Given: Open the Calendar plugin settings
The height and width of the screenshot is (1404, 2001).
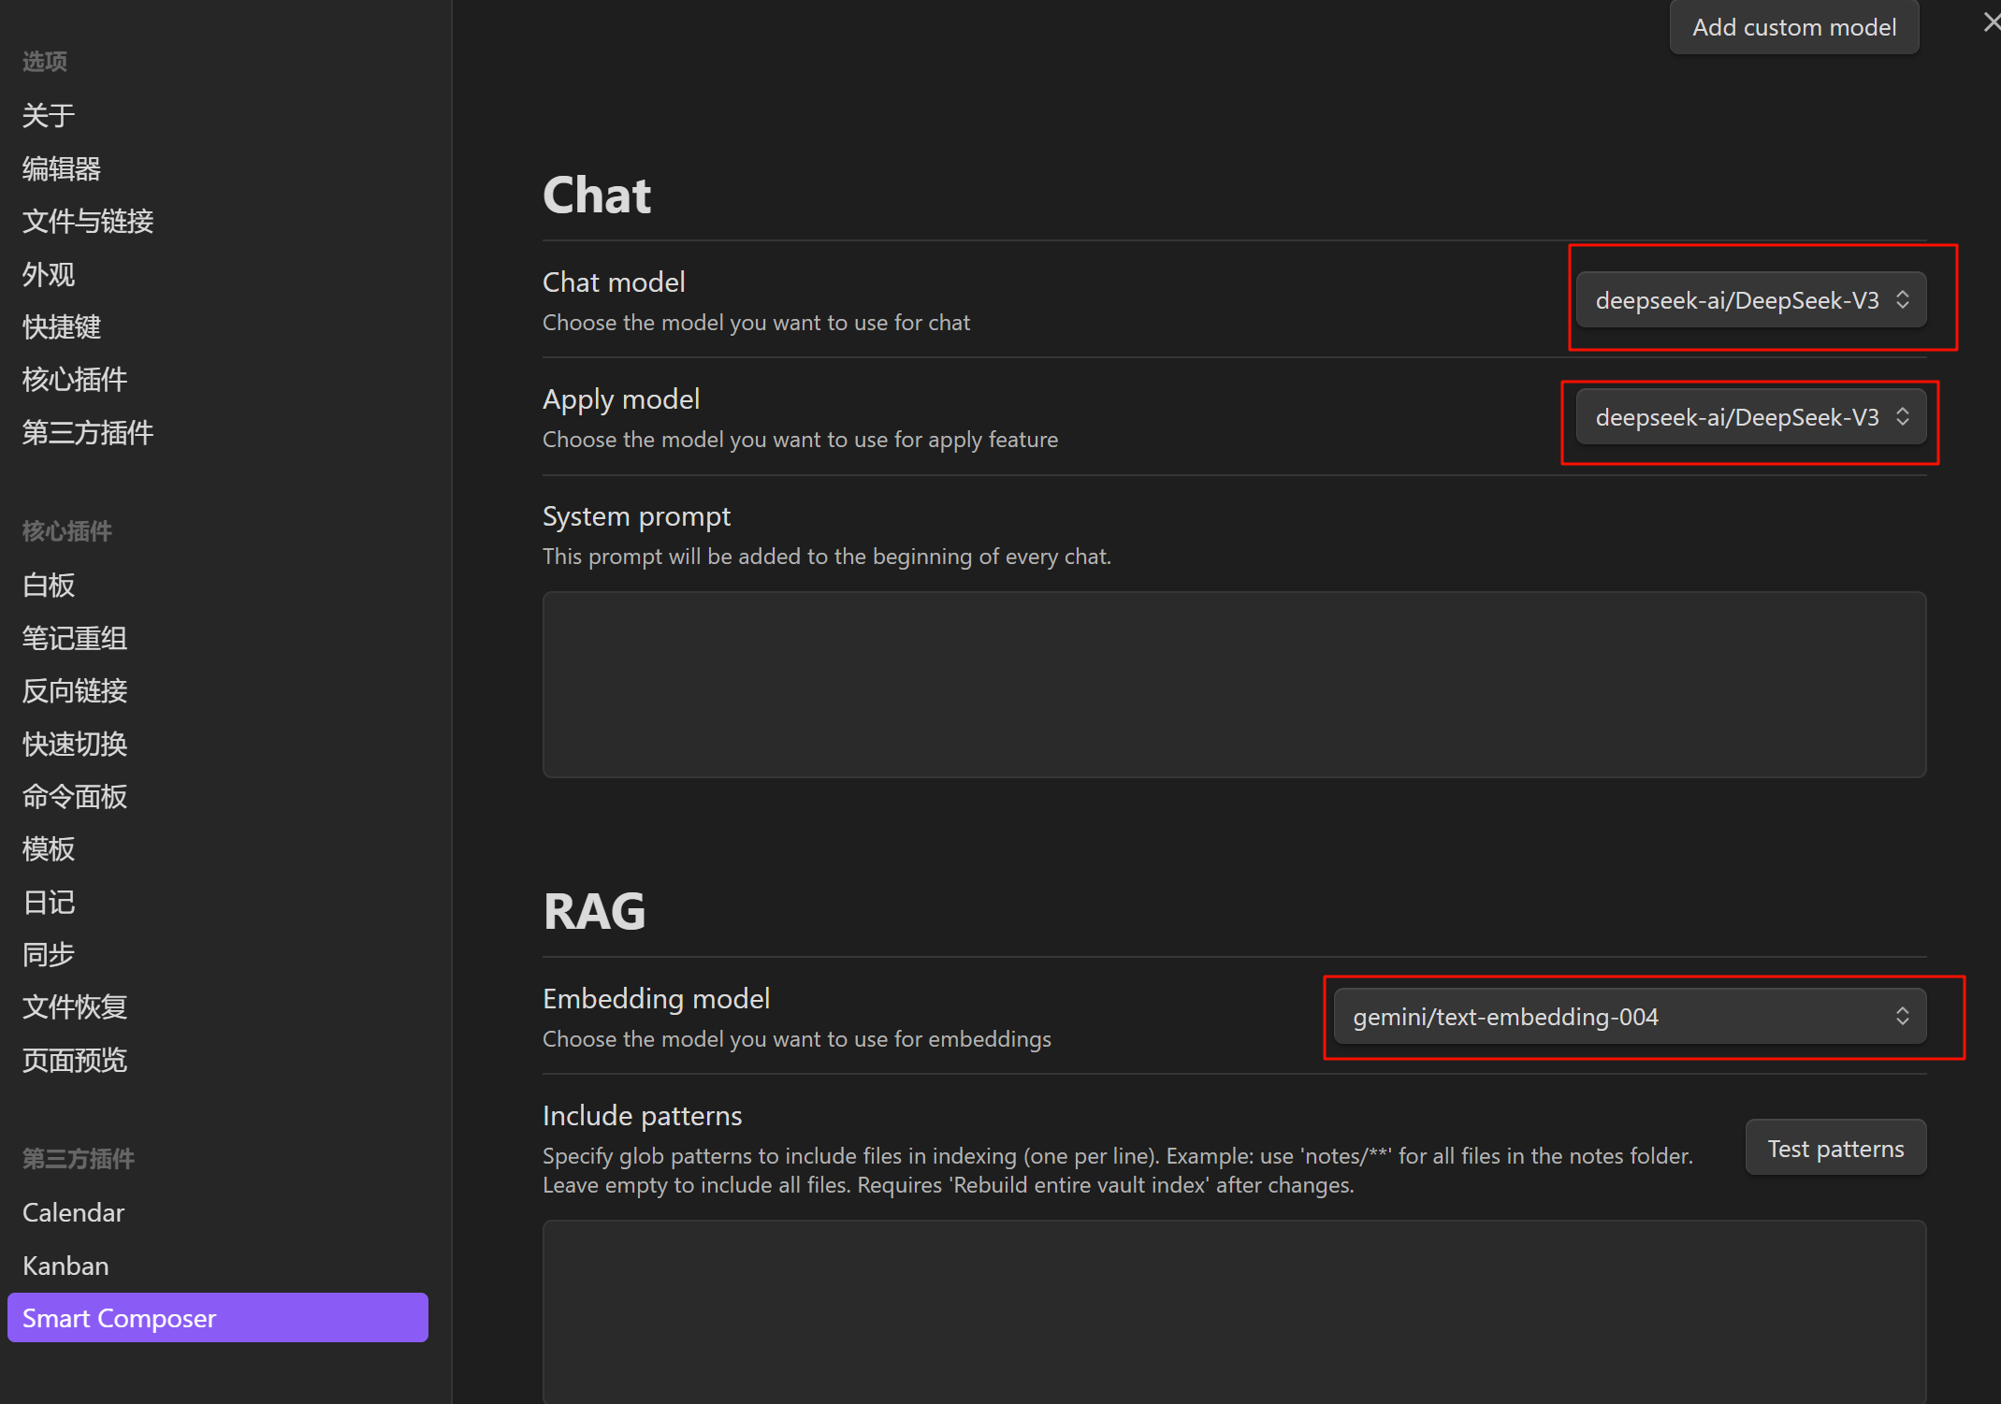Looking at the screenshot, I should [74, 1213].
